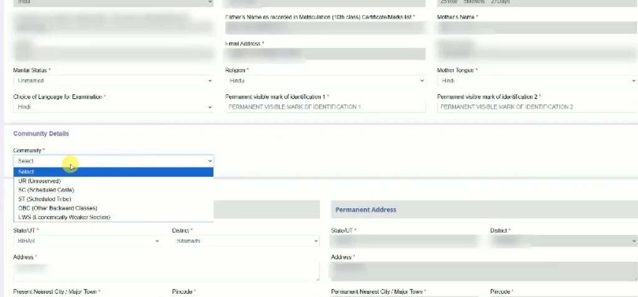This screenshot has height=297, width=638.
Task: Click Email Address field
Action: coord(325,54)
